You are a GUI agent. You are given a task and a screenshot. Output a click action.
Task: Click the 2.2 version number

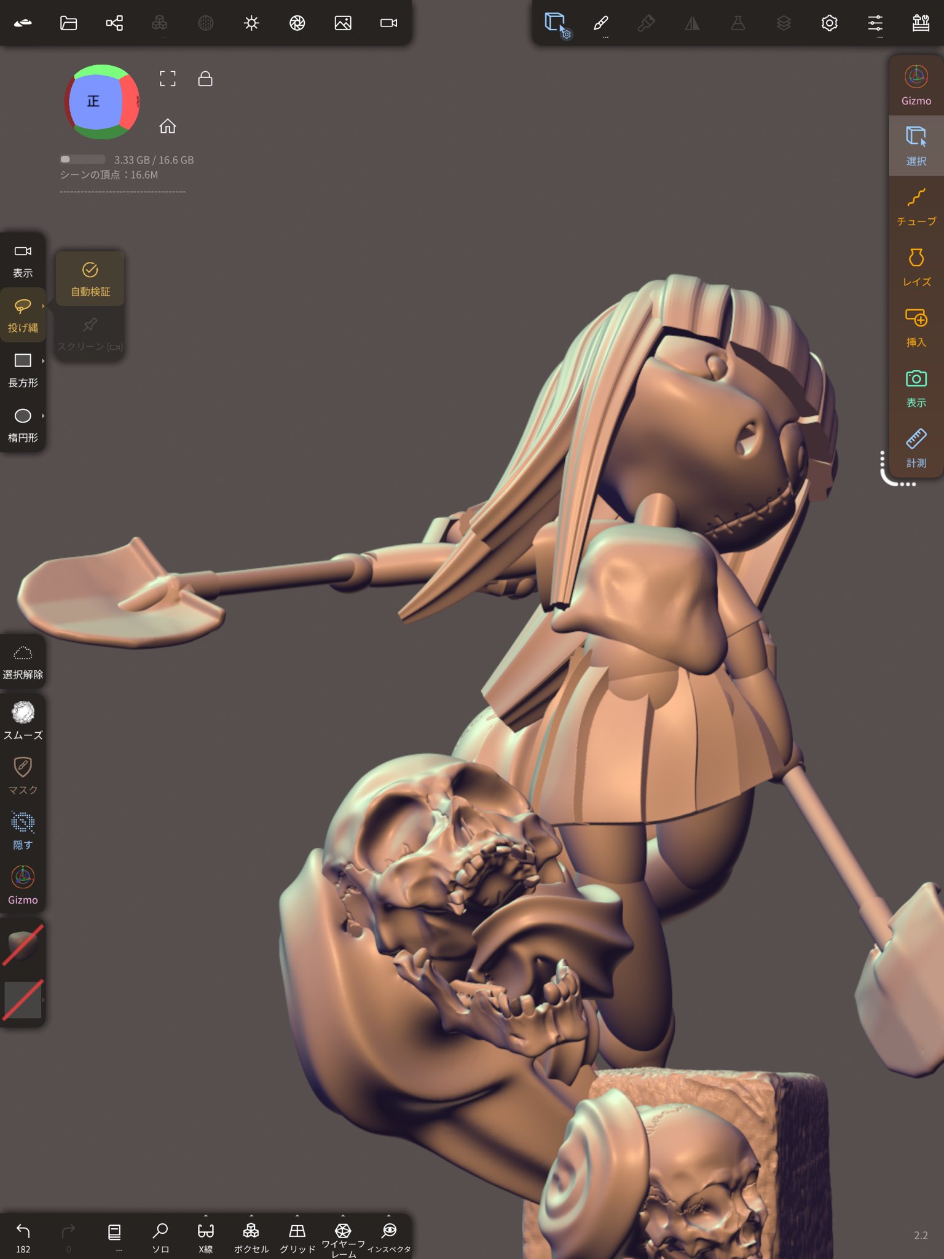pyautogui.click(x=921, y=1235)
